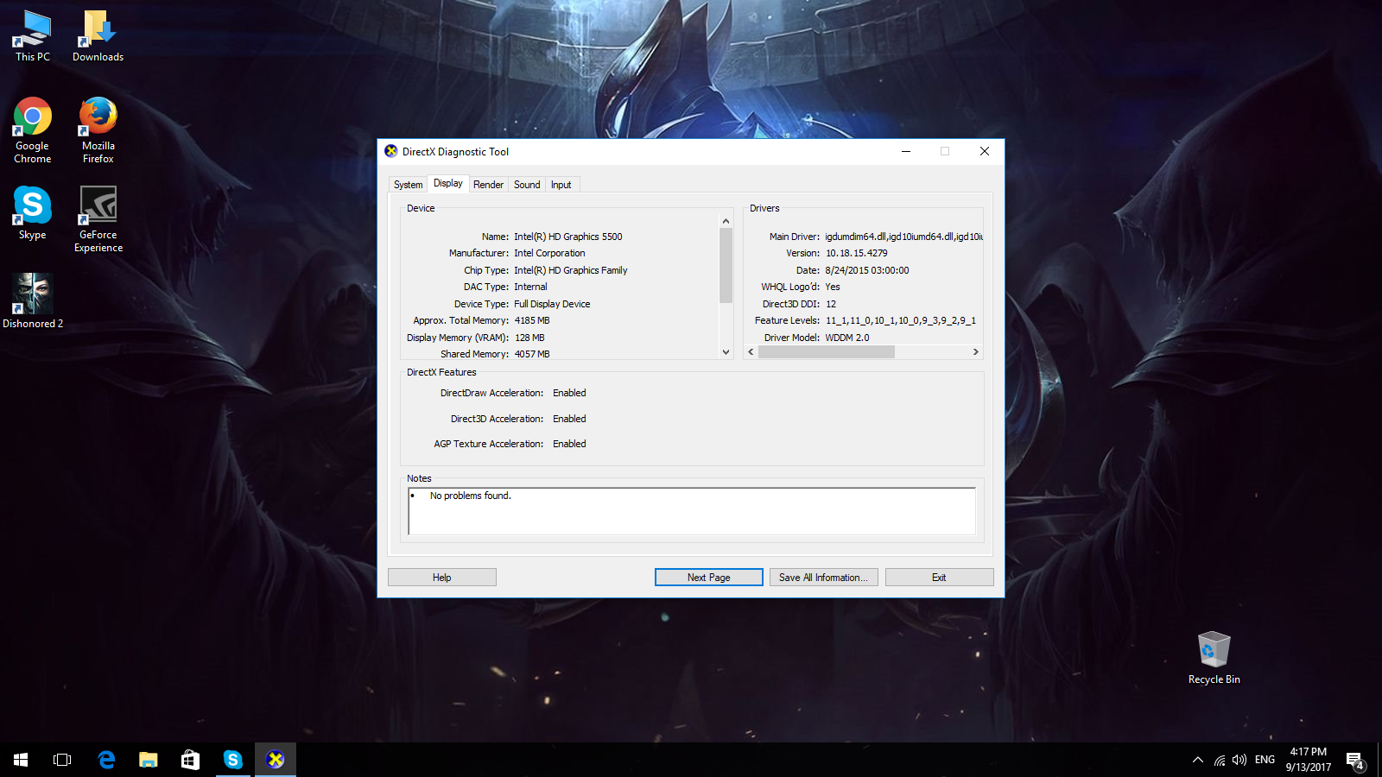This screenshot has height=777, width=1382.
Task: Click Save All Information button
Action: [823, 578]
